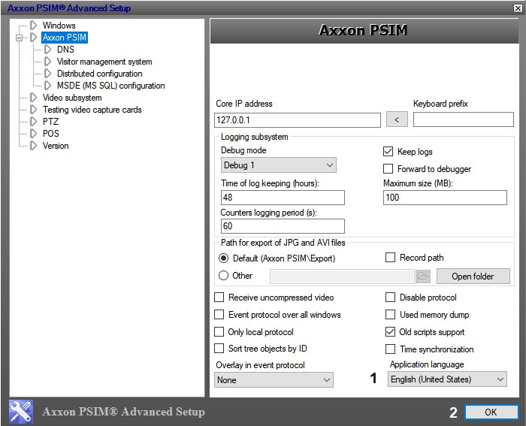Viewport: 526px width, 426px height.
Task: Select the Windows tree item
Action: 59,25
